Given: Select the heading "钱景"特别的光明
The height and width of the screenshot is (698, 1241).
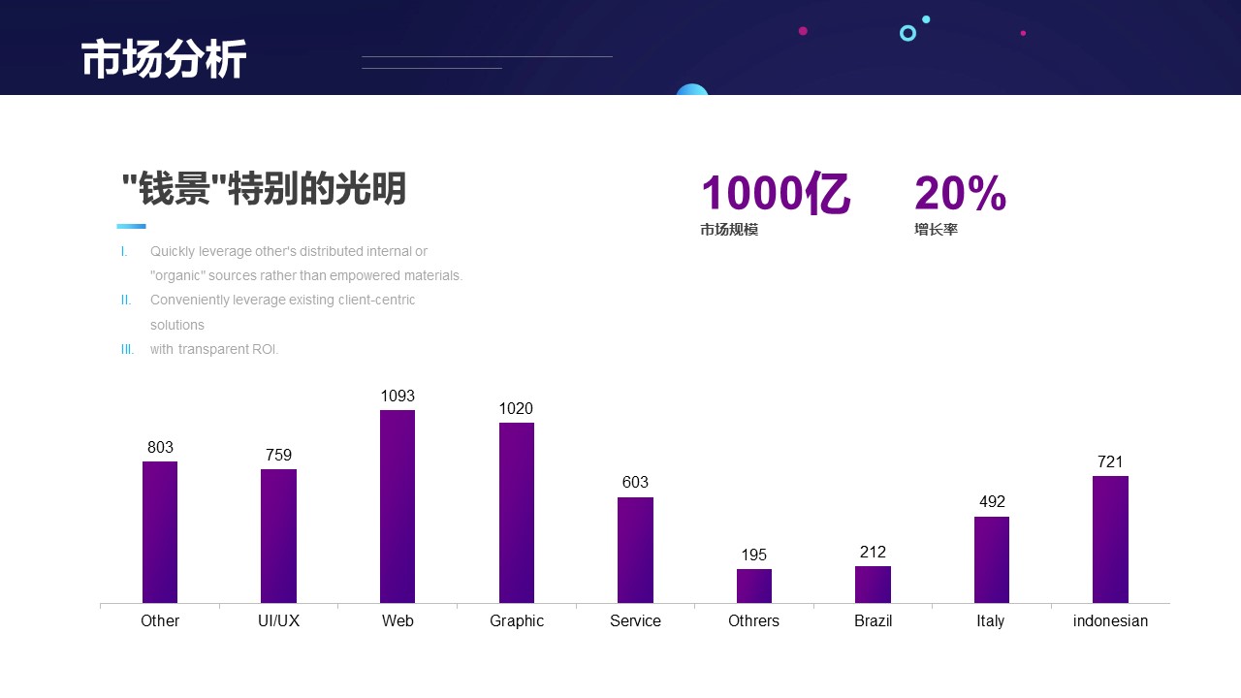Looking at the screenshot, I should coord(264,189).
